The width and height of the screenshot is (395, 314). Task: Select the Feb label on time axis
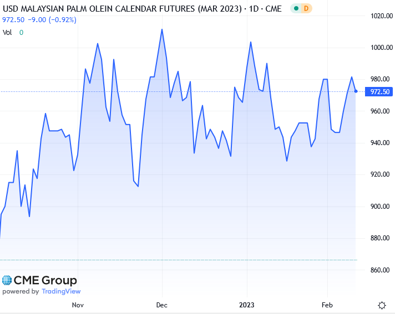[327, 305]
